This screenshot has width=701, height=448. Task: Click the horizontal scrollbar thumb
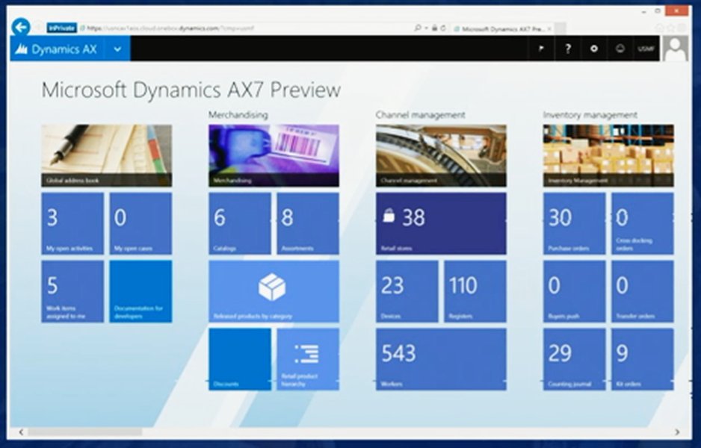(85, 432)
